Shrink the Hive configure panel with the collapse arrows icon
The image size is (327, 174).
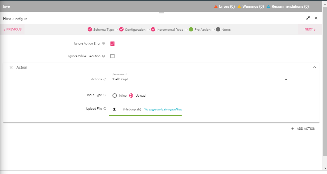coord(308,18)
